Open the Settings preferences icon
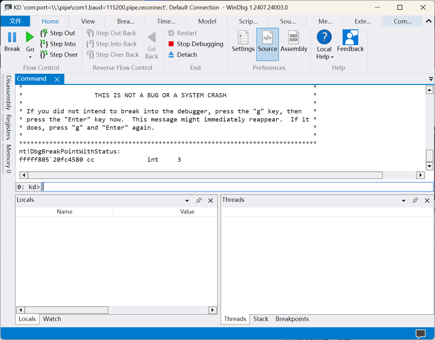This screenshot has width=435, height=340. click(243, 37)
